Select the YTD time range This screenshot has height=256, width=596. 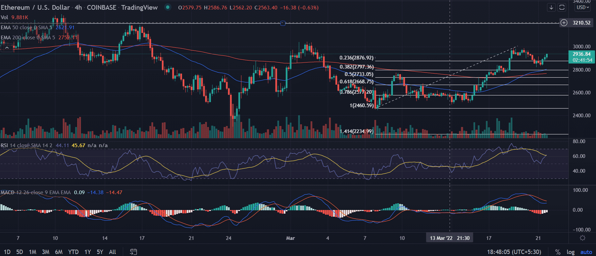(73, 252)
